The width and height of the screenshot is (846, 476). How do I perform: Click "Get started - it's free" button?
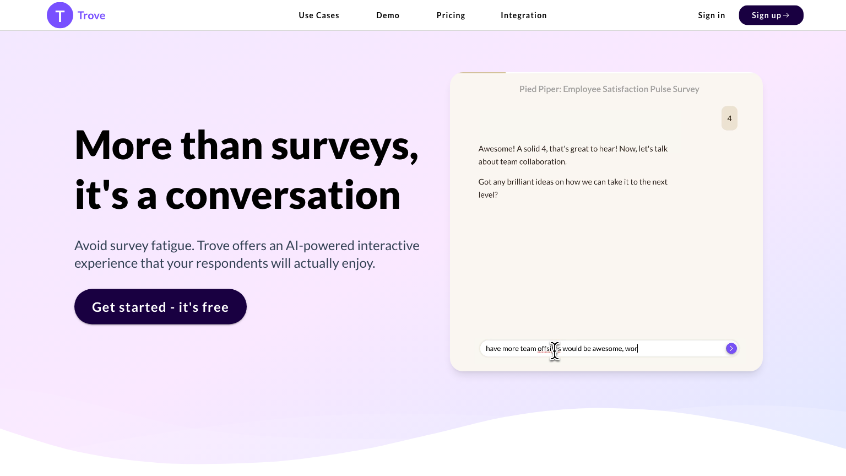pos(160,307)
